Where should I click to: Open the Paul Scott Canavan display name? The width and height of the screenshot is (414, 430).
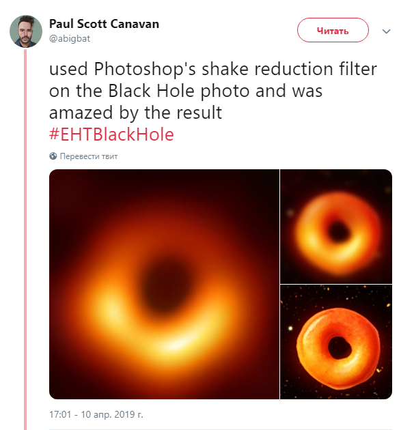[x=104, y=24]
